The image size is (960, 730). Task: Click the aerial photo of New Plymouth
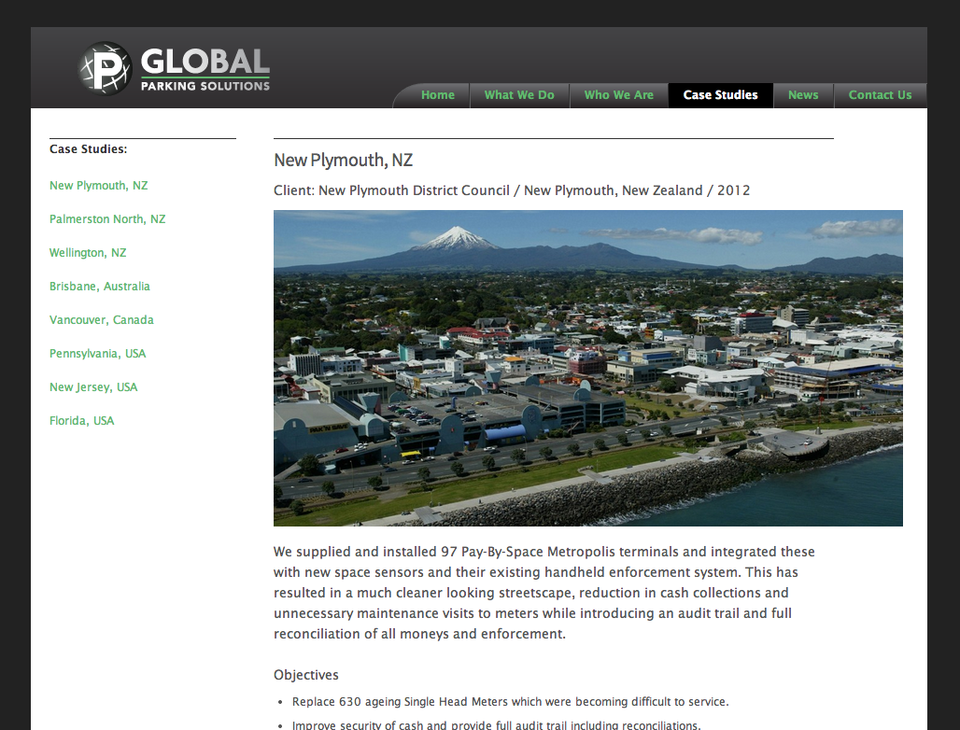click(x=588, y=369)
